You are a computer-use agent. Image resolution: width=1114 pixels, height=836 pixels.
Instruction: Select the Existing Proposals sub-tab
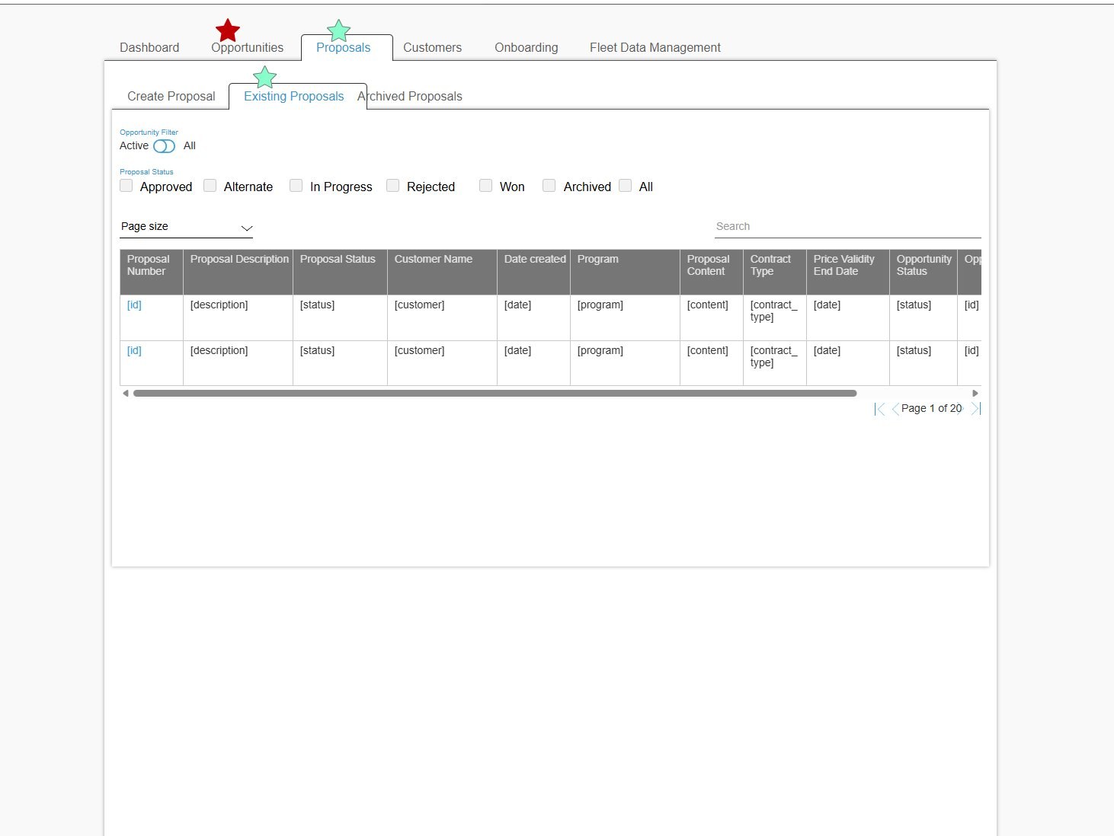click(x=294, y=96)
